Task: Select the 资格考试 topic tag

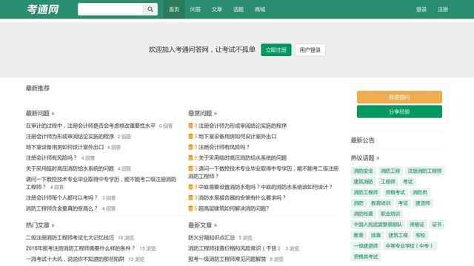Action: pos(395,192)
